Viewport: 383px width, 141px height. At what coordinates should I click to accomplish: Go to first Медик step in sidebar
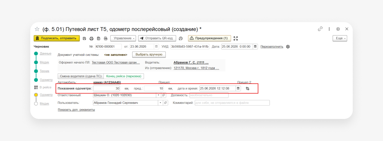[x=44, y=62]
